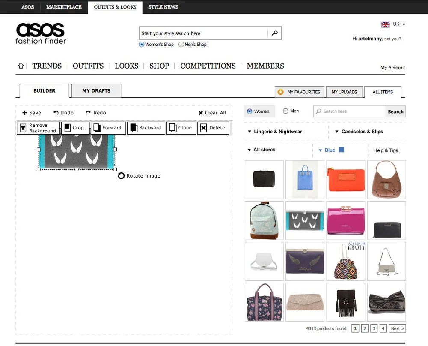Click the Rotate image control
The height and width of the screenshot is (346, 428).
[139, 175]
